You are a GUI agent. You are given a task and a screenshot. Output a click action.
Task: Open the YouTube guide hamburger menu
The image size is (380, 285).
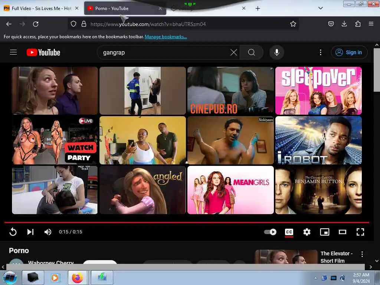click(x=13, y=52)
